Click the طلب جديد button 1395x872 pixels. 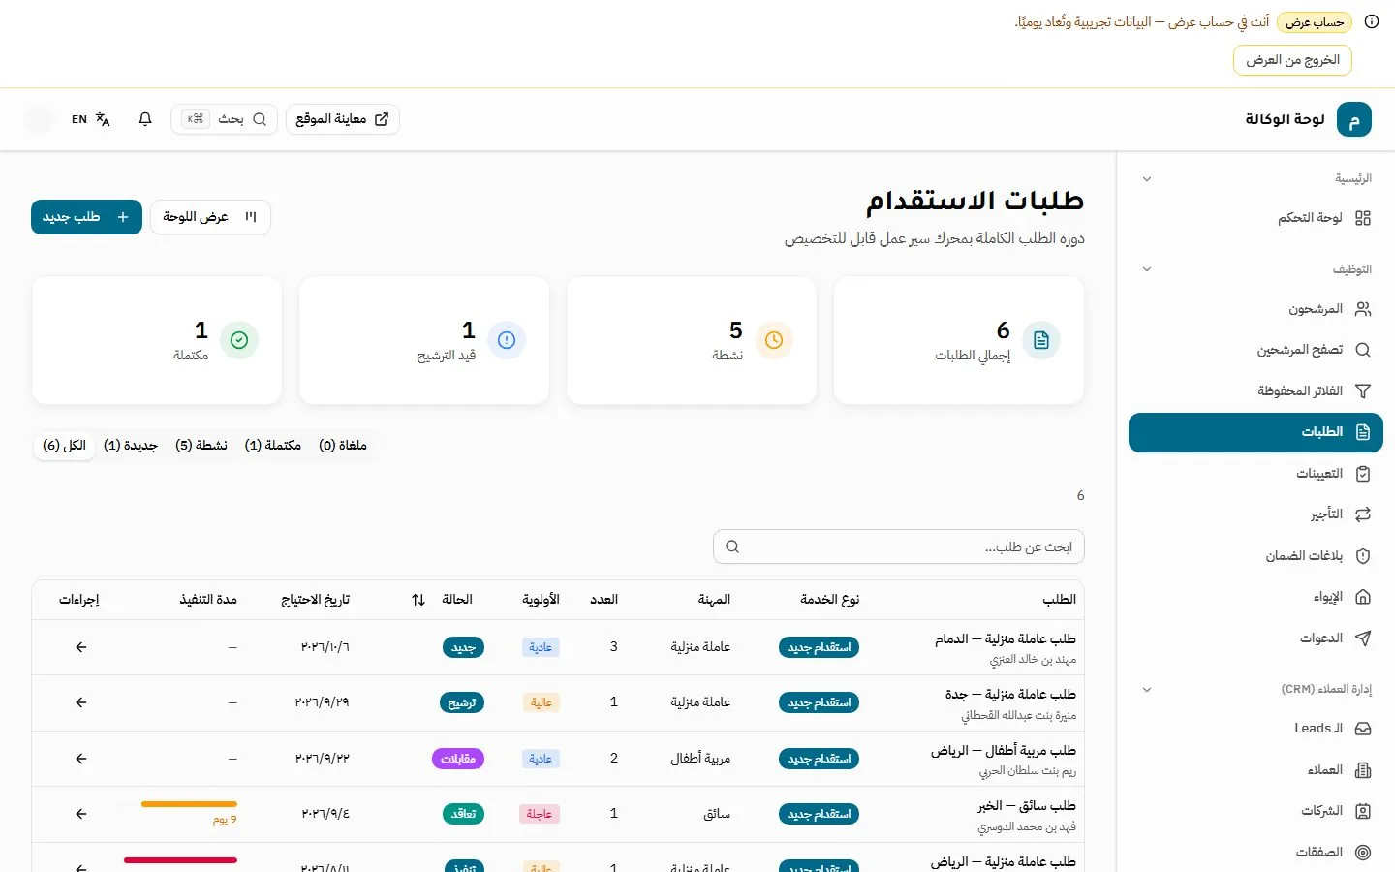click(86, 217)
